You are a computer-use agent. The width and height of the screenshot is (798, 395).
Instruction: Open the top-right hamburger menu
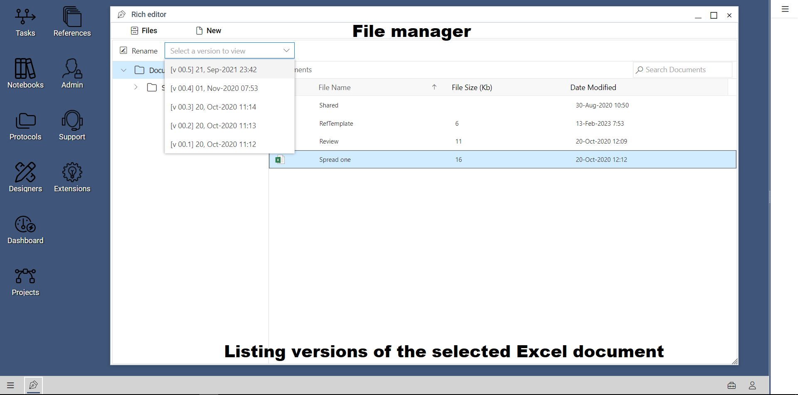pos(785,9)
